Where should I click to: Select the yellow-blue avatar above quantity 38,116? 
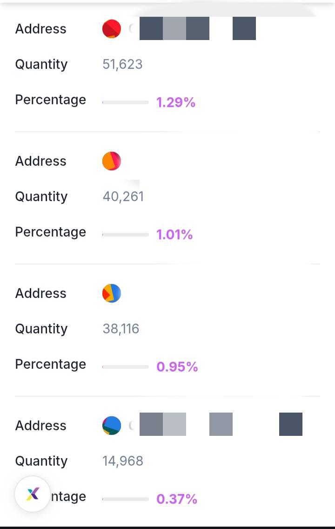pos(112,293)
